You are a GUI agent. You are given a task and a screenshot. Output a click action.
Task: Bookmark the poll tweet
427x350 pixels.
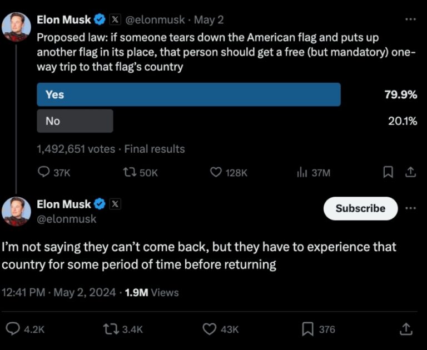point(389,173)
